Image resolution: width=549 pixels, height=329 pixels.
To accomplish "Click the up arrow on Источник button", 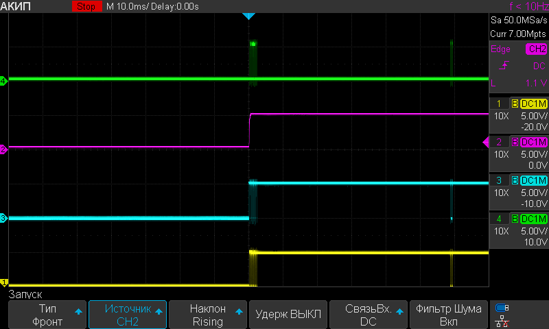I will pyautogui.click(x=159, y=311).
